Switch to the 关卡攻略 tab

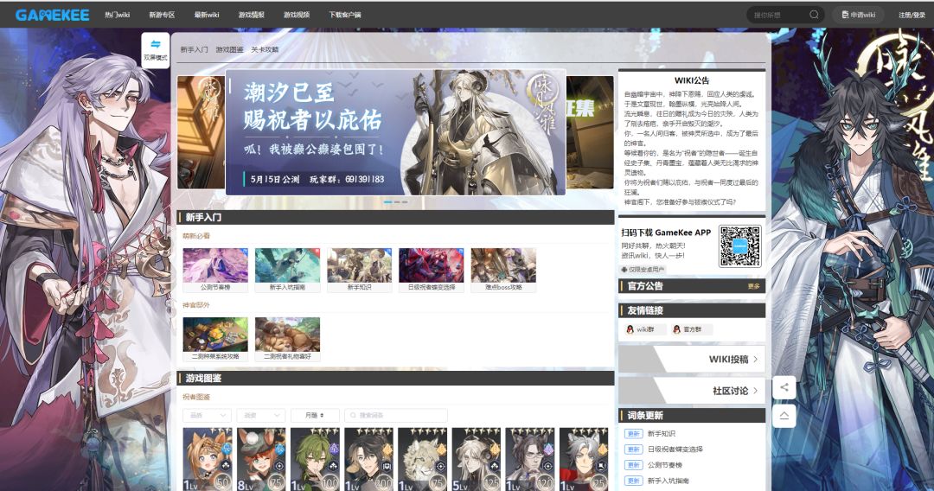(265, 49)
